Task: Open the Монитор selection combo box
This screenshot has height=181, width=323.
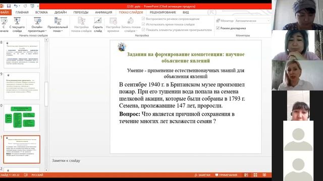Action: [x=252, y=21]
